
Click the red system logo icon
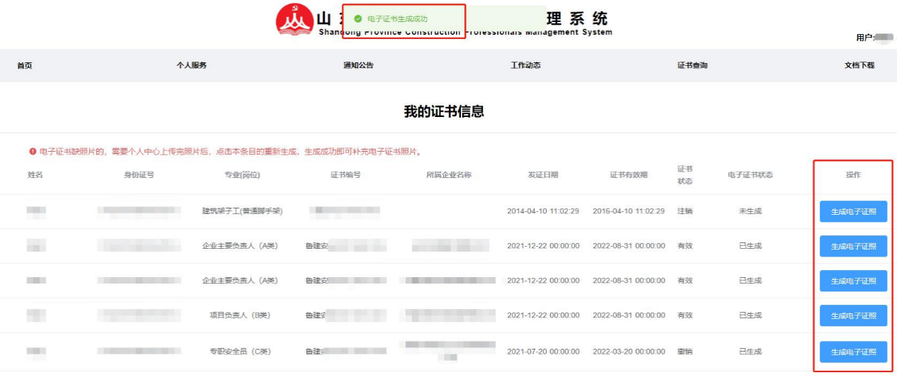tap(294, 20)
